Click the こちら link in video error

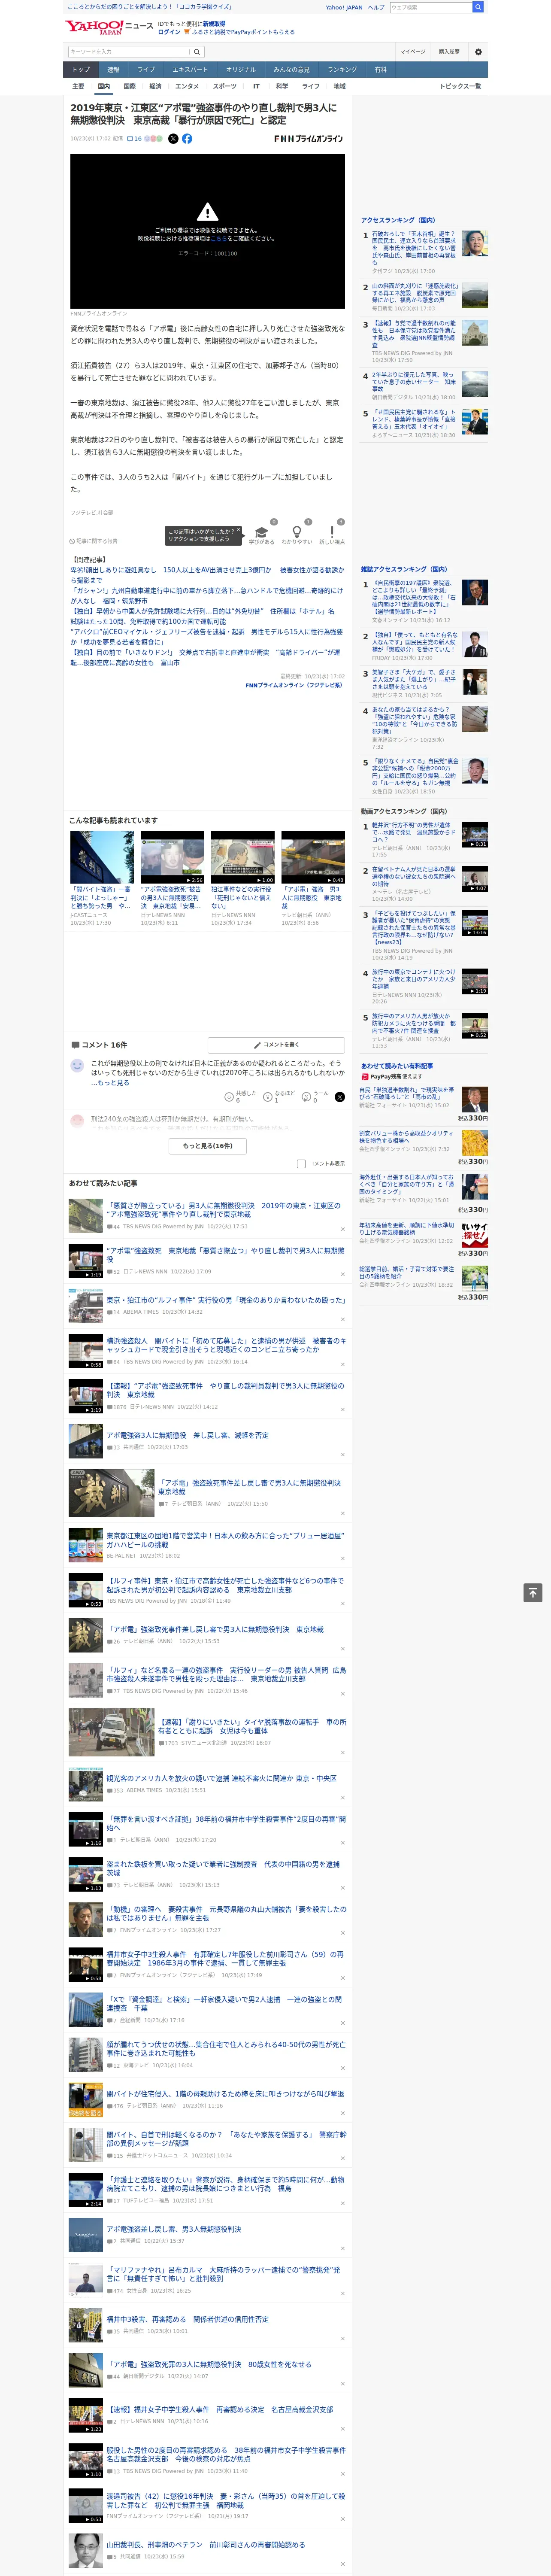(x=218, y=239)
